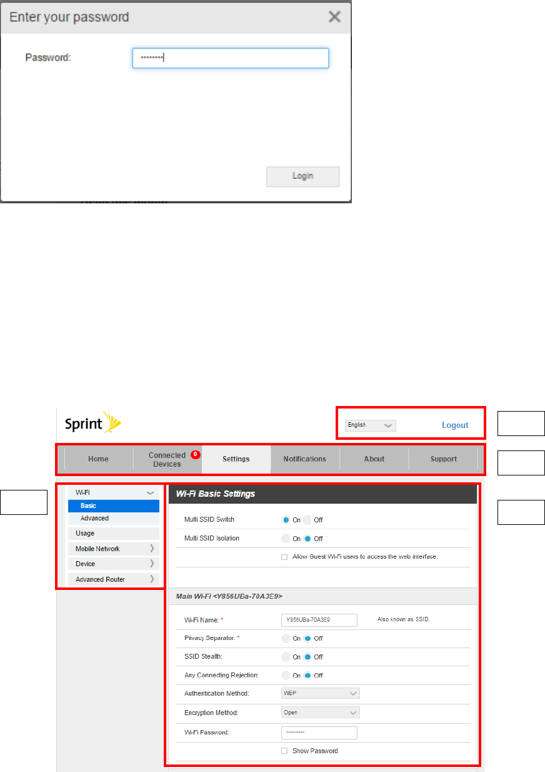
Task: Set SSID Stealth to Off
Action: 307,657
